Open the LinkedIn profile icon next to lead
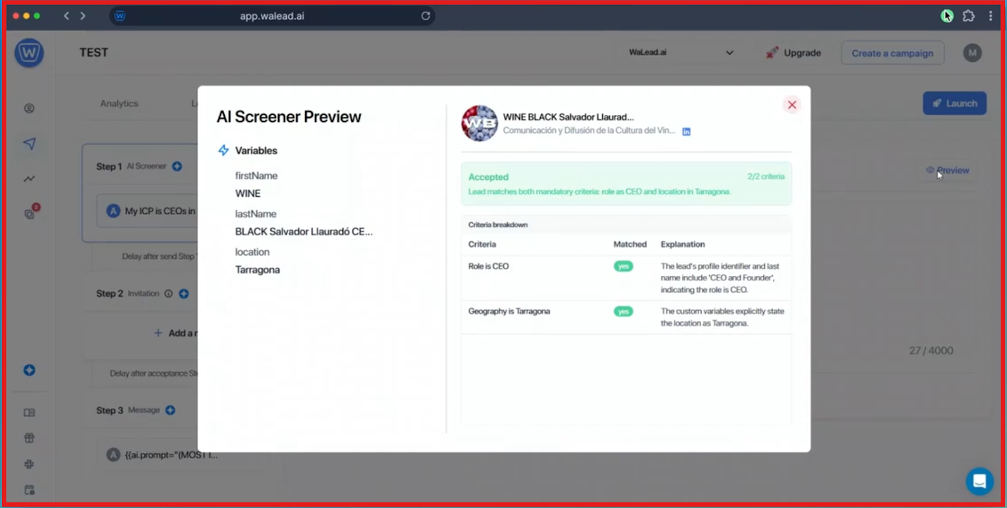Screen dimensions: 1007x508 [687, 131]
